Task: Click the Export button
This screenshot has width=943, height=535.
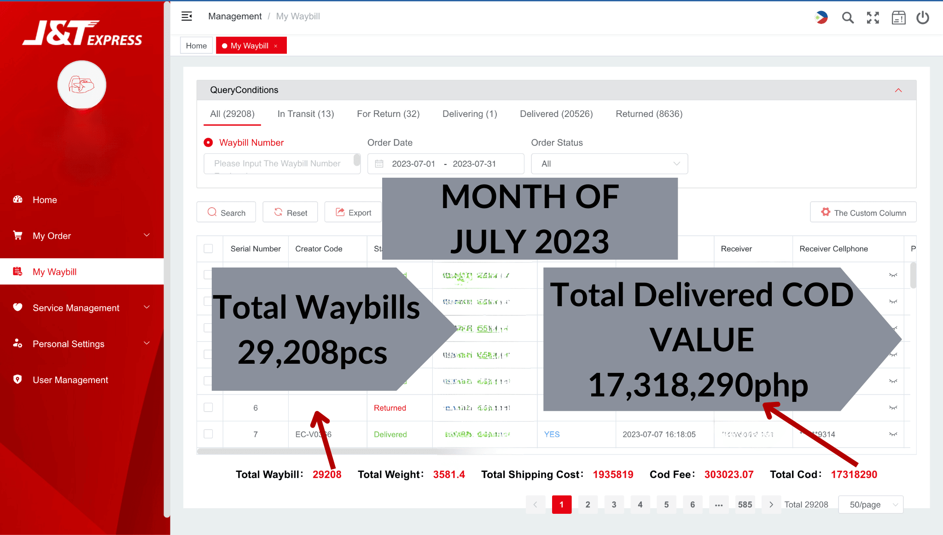Action: coord(353,212)
